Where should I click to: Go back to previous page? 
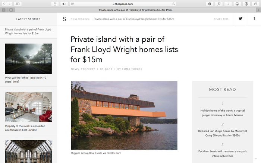pos(4,4)
